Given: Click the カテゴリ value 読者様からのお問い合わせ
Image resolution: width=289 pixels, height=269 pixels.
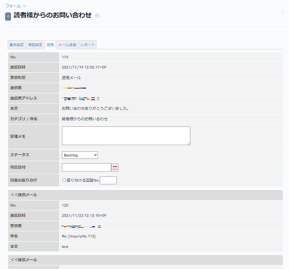Looking at the screenshot, I should pos(85,119).
